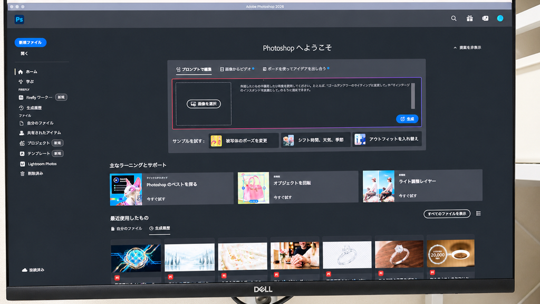Switch to list view icon
Screen dimensions: 540x304
tap(478, 214)
